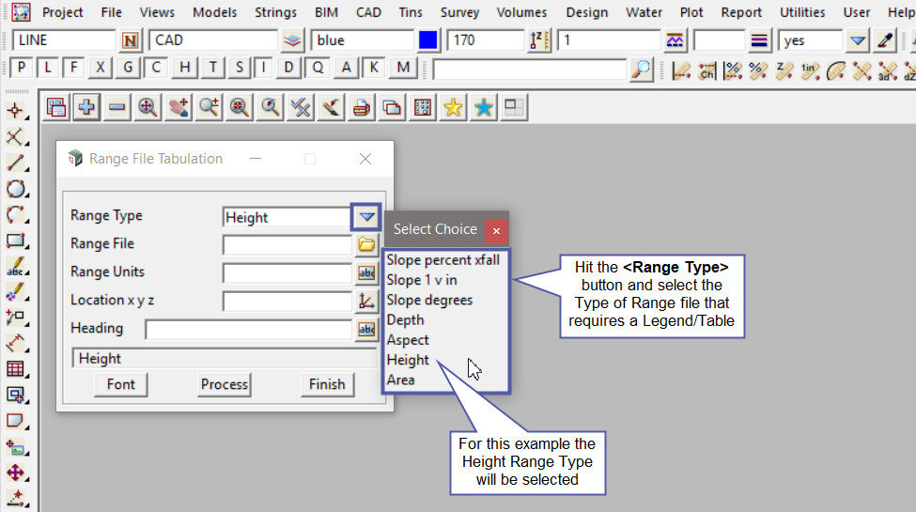Select the create arc tool in sidebar
The width and height of the screenshot is (916, 512).
[x=16, y=214]
